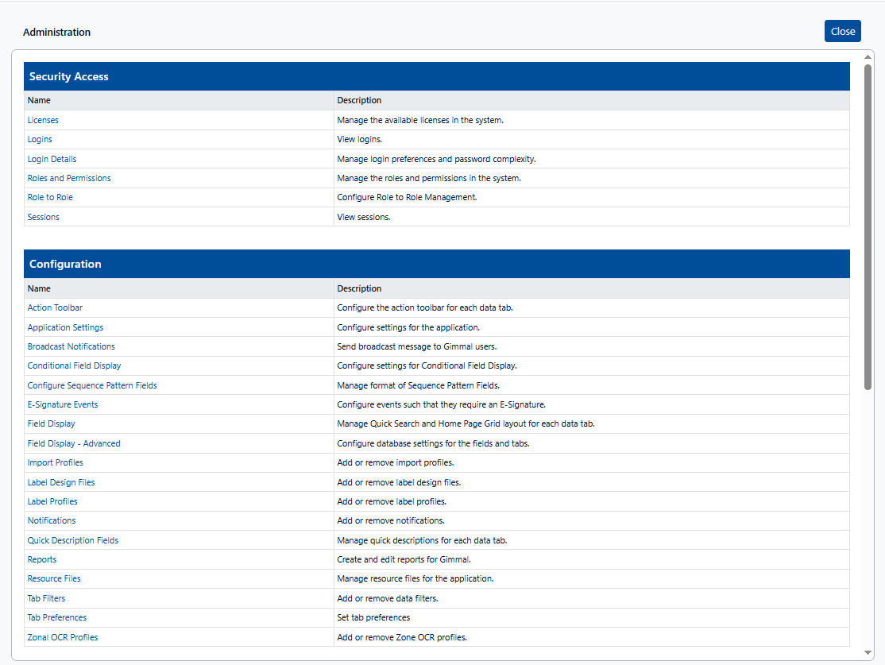This screenshot has width=885, height=665.
Task: Open Login Details settings
Action: click(x=52, y=159)
